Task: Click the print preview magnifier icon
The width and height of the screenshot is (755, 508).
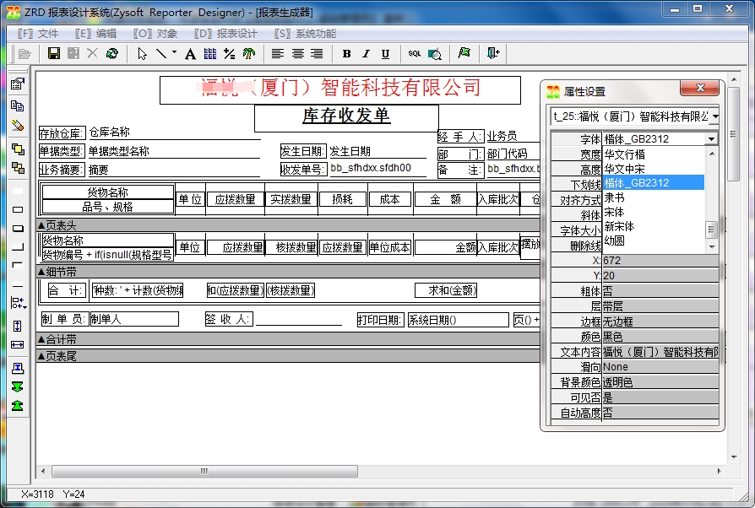Action: pyautogui.click(x=435, y=54)
